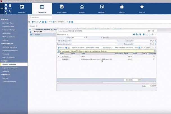Screen dimensions: 171x114
Task: Click the printer icon in top-left panel
Action: [6, 8]
